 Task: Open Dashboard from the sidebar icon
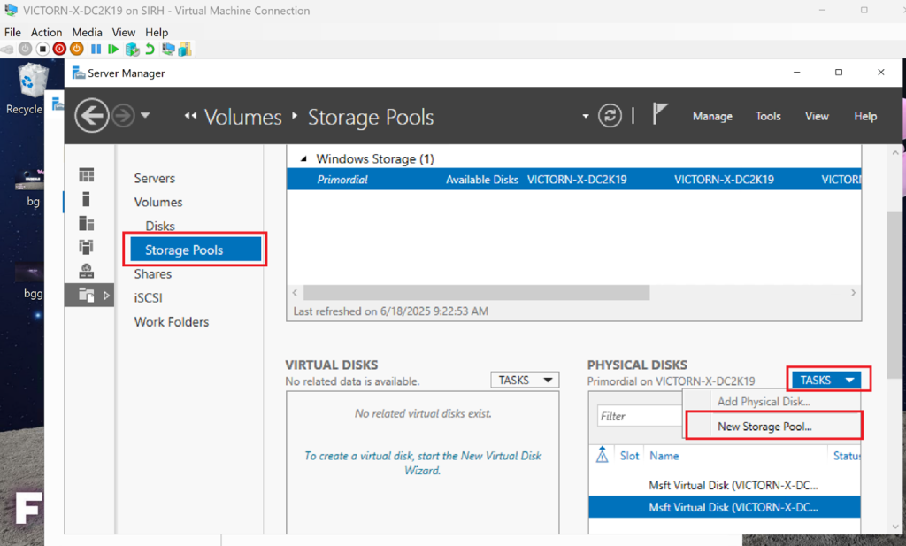(87, 175)
